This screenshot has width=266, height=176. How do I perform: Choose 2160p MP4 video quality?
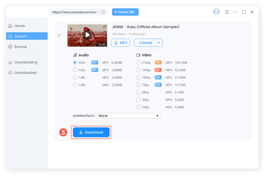(138, 63)
